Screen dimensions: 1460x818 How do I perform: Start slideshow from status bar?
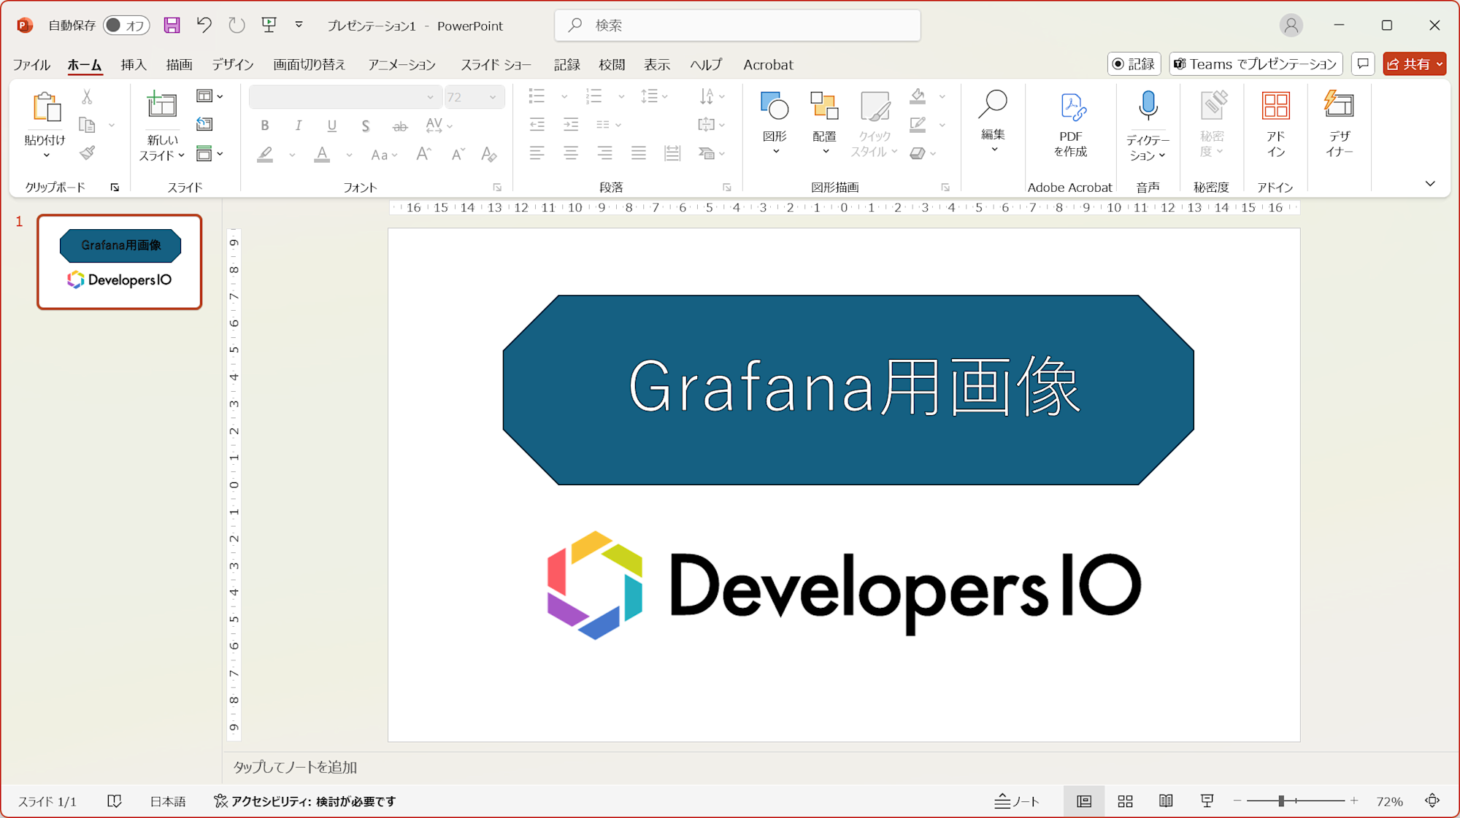coord(1207,801)
